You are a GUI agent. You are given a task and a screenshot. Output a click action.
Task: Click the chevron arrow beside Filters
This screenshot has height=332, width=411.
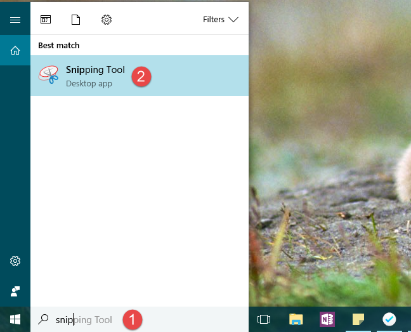click(x=233, y=20)
